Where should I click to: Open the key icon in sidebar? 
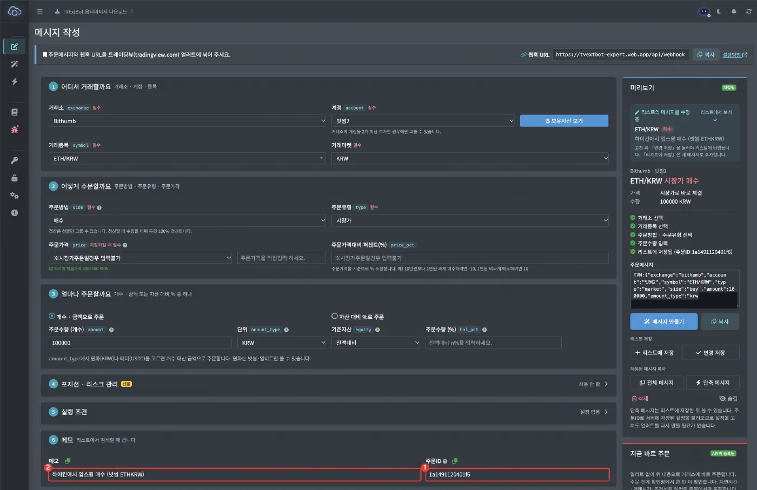[x=15, y=160]
